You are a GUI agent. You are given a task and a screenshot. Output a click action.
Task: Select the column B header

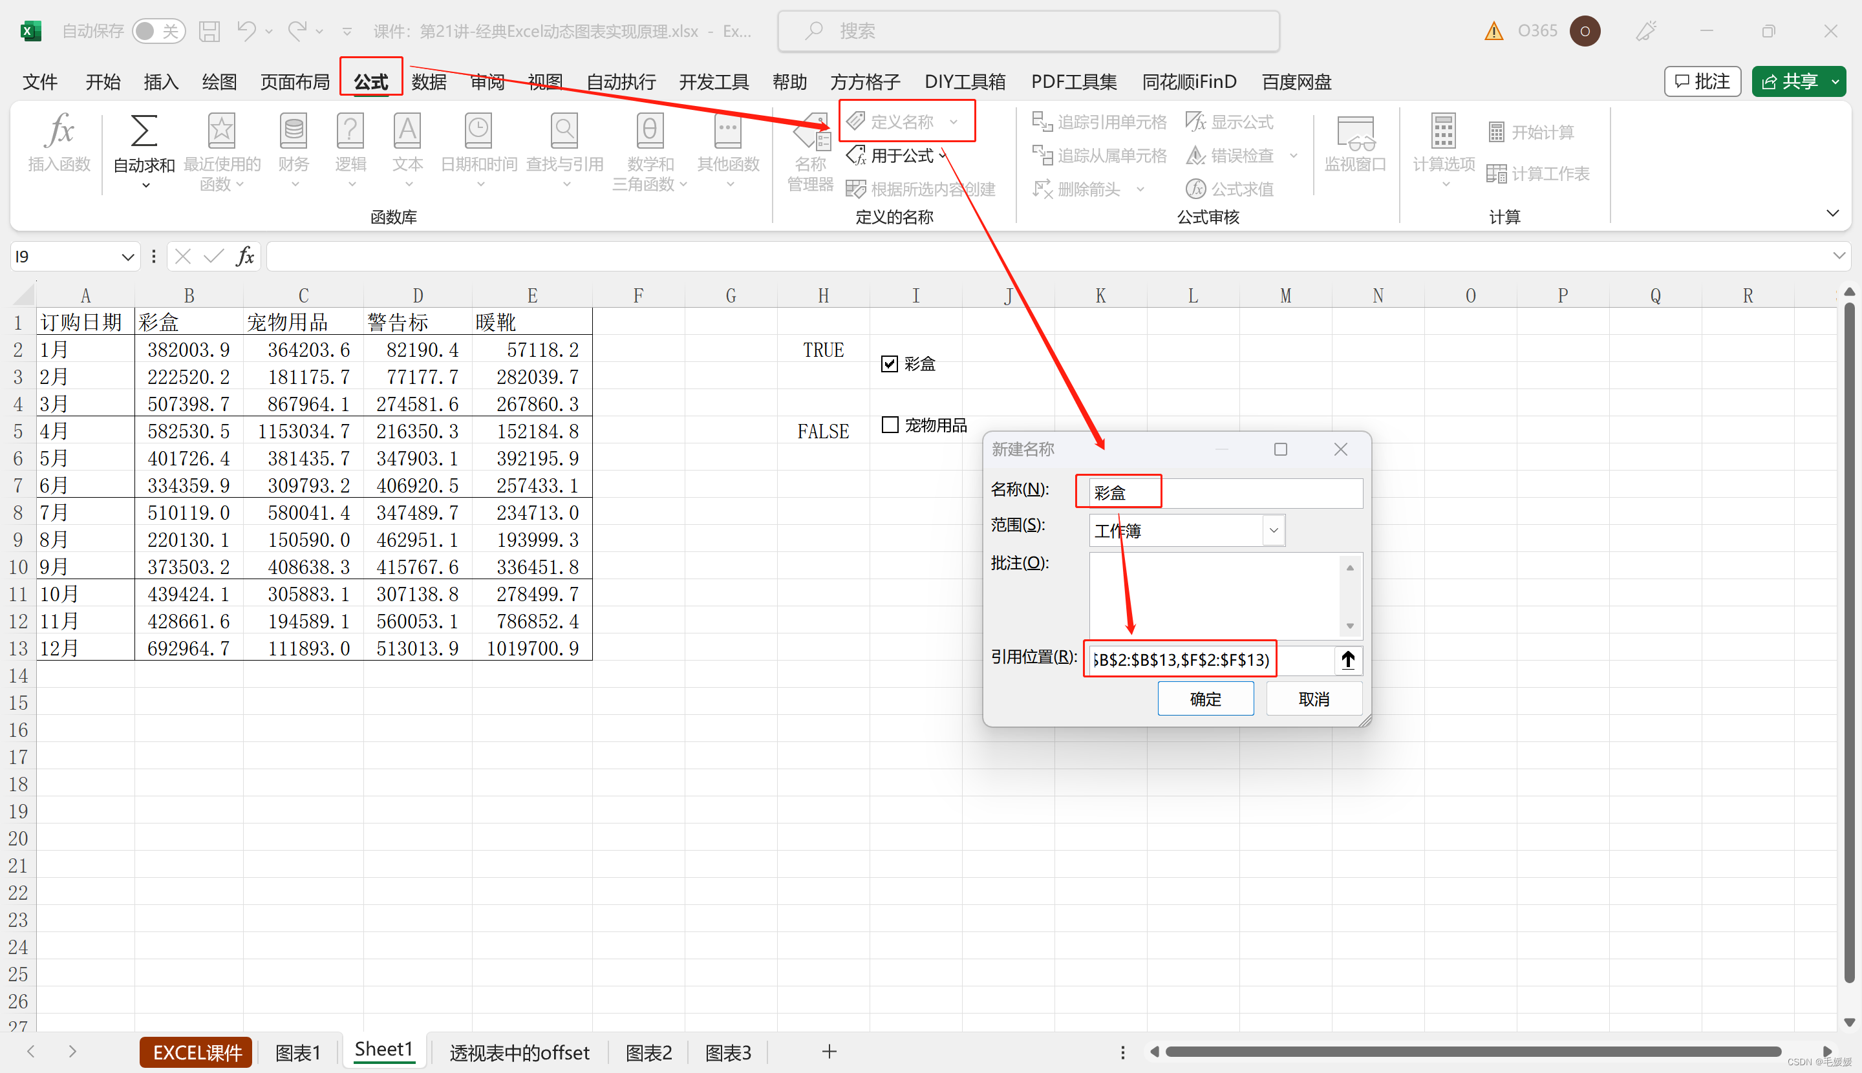[189, 295]
